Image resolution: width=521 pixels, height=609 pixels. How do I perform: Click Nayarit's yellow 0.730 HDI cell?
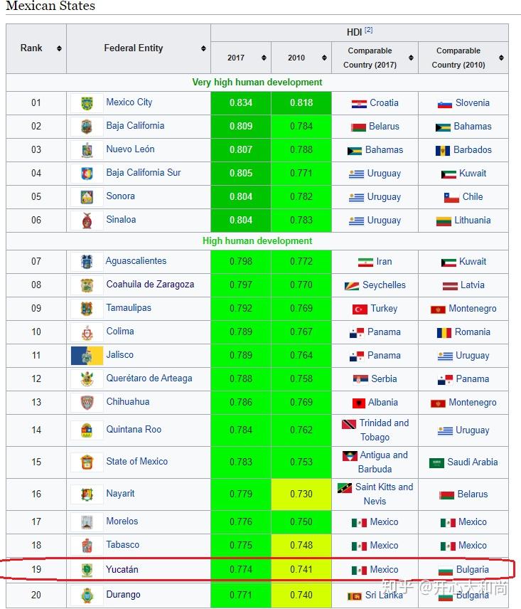point(301,494)
